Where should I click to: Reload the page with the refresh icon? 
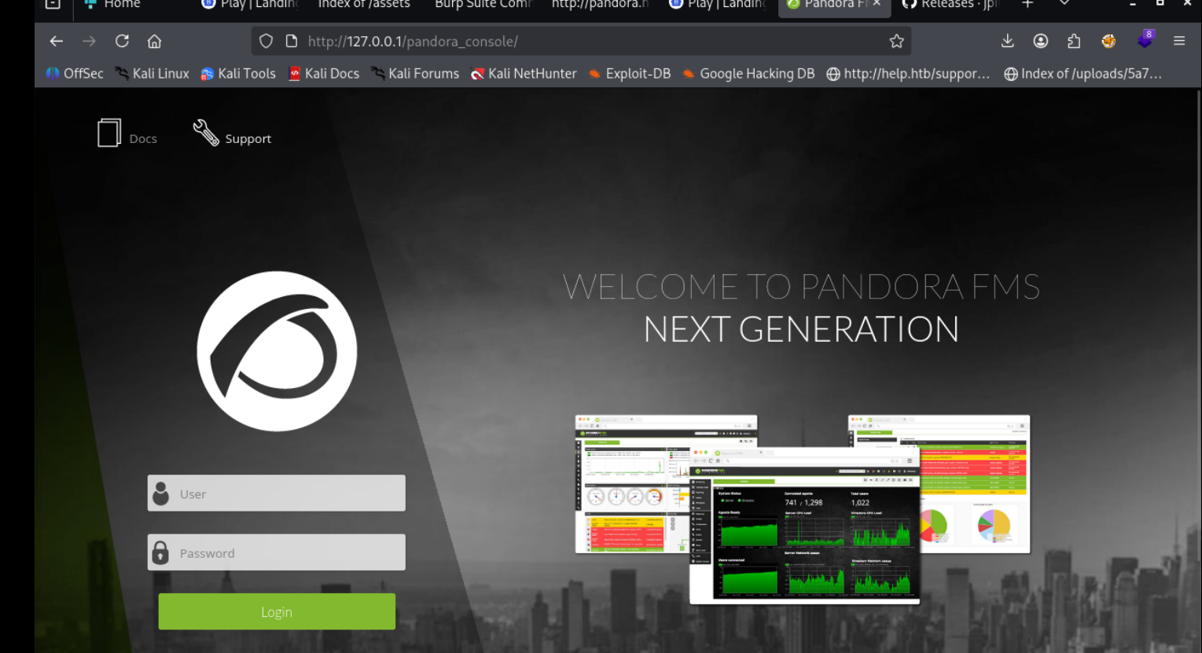(122, 41)
